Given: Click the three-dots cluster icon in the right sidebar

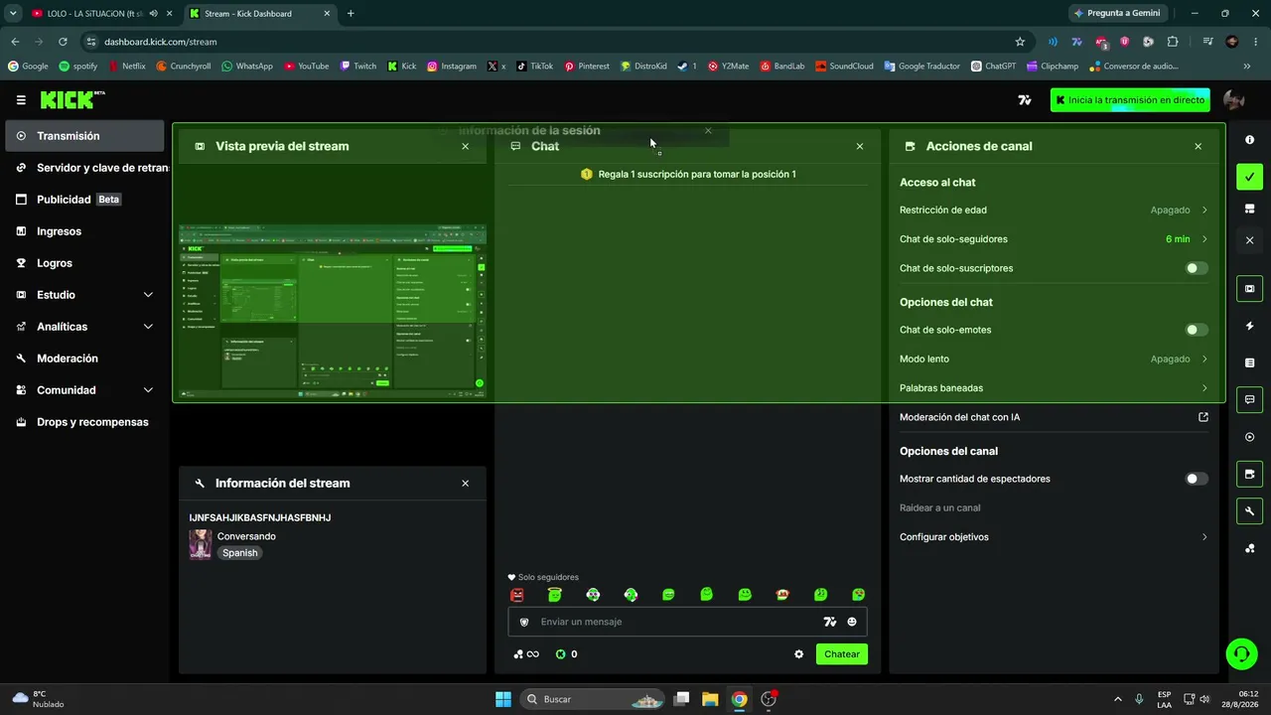Looking at the screenshot, I should (x=1250, y=548).
